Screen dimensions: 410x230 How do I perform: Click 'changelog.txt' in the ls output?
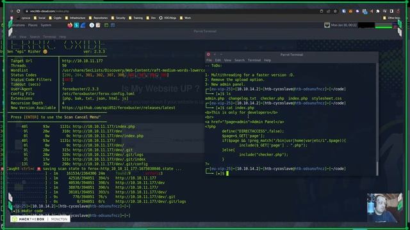[242, 98]
